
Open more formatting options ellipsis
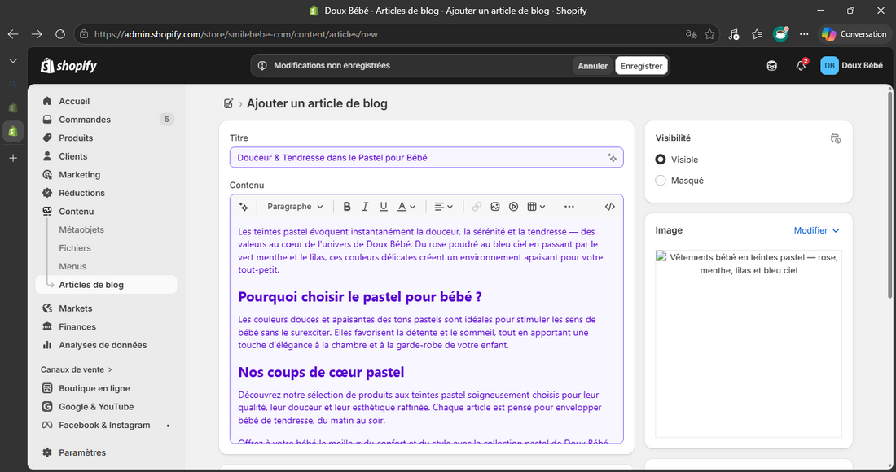(x=569, y=207)
